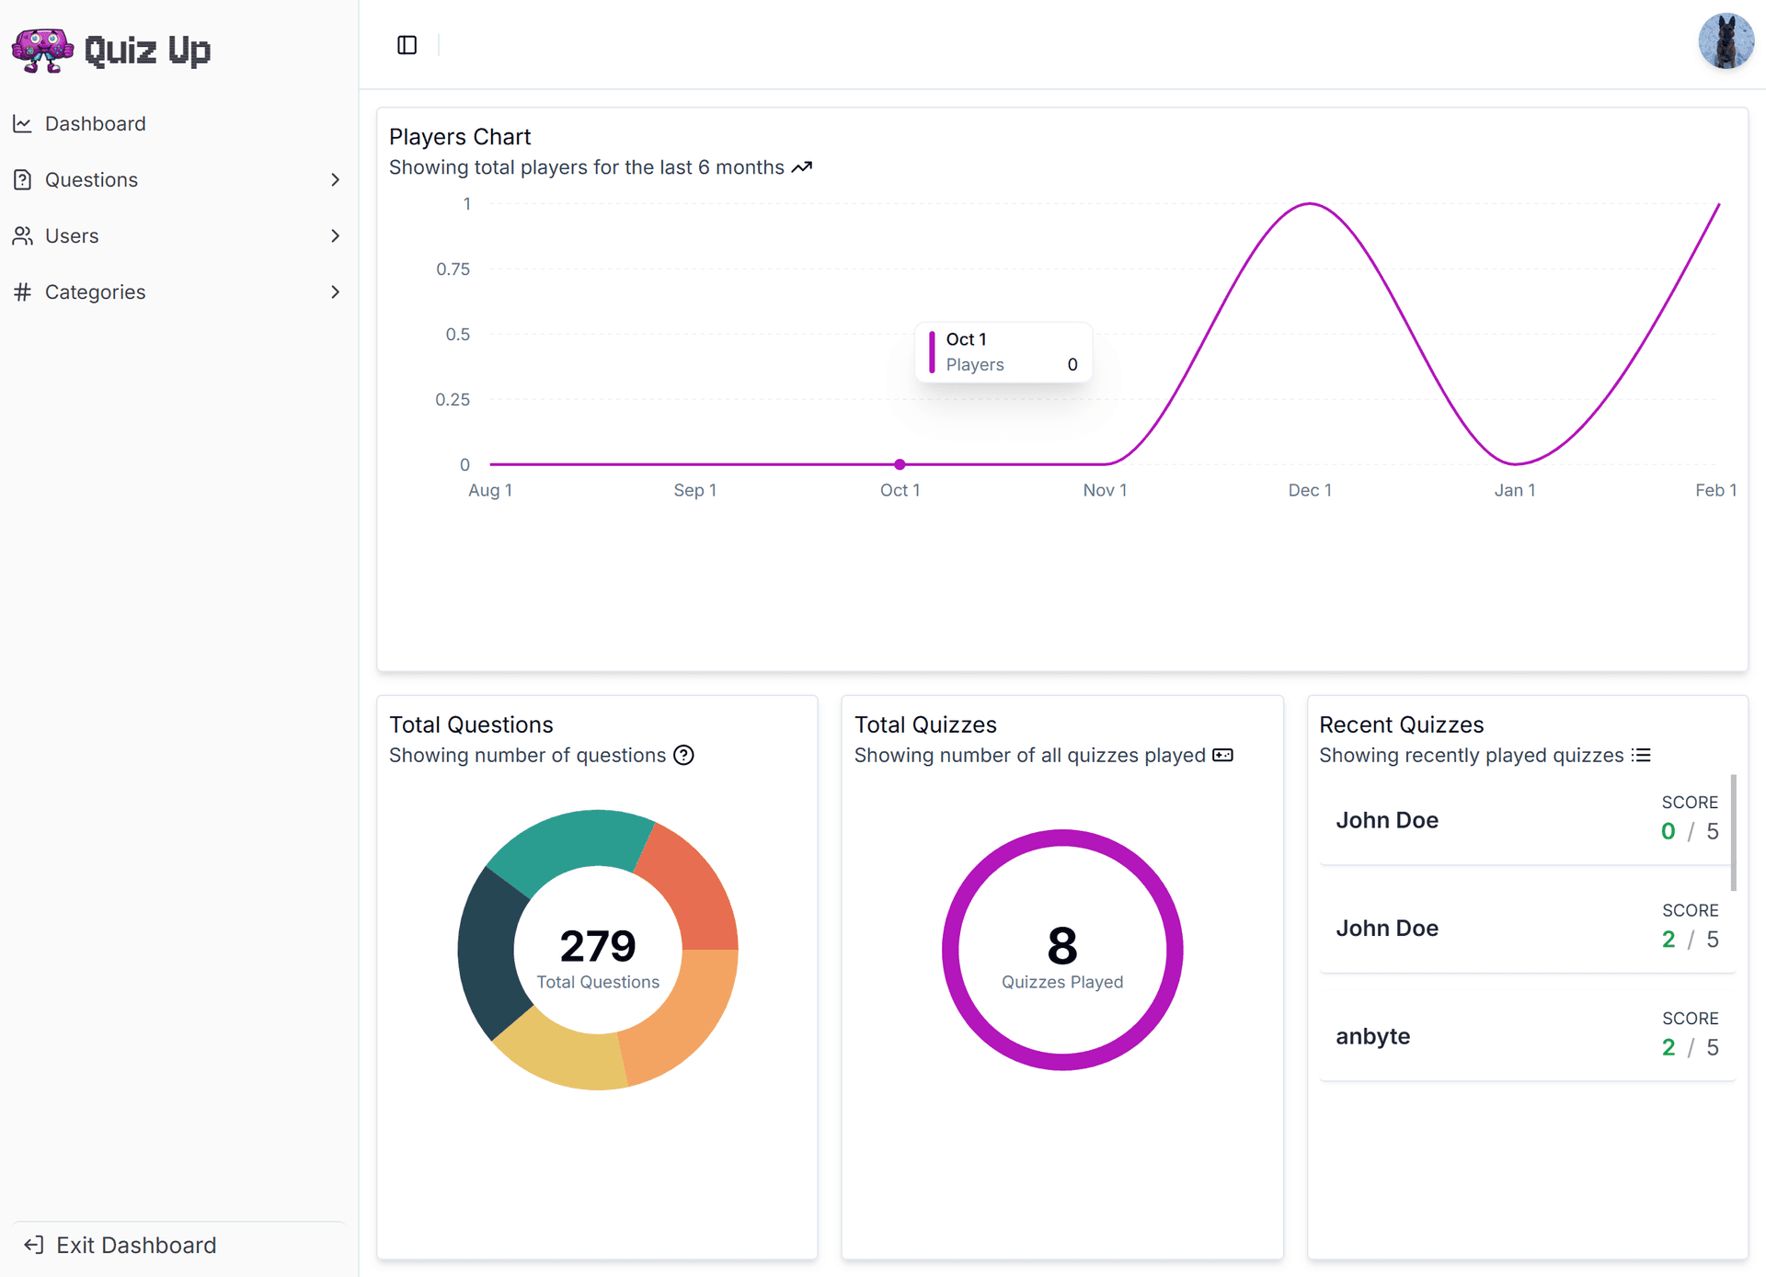
Task: Click the Sep 1 axis label
Action: pyautogui.click(x=694, y=490)
